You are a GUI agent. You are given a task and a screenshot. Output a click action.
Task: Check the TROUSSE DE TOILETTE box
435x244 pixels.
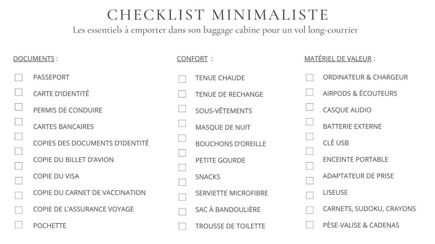click(182, 226)
